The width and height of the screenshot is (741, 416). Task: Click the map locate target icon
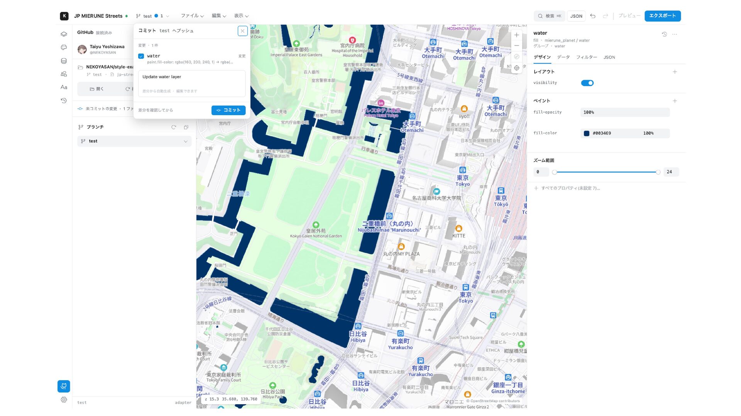(516, 68)
